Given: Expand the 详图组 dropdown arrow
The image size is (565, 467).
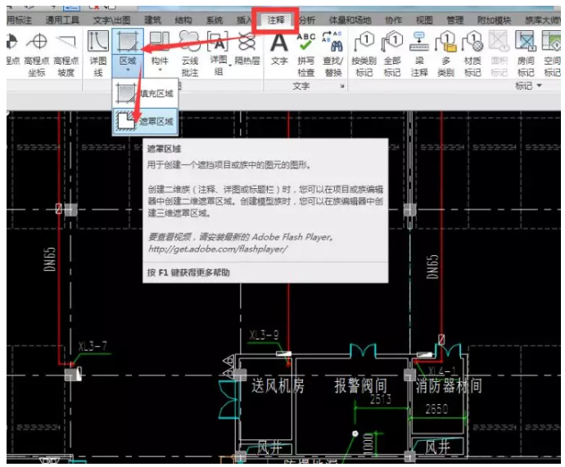Looking at the screenshot, I should (230, 65).
